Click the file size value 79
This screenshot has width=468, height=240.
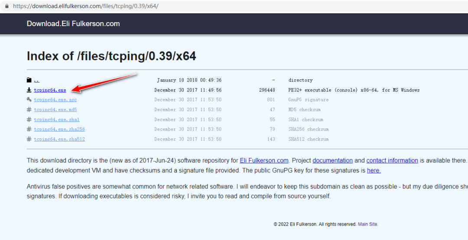[x=272, y=129]
